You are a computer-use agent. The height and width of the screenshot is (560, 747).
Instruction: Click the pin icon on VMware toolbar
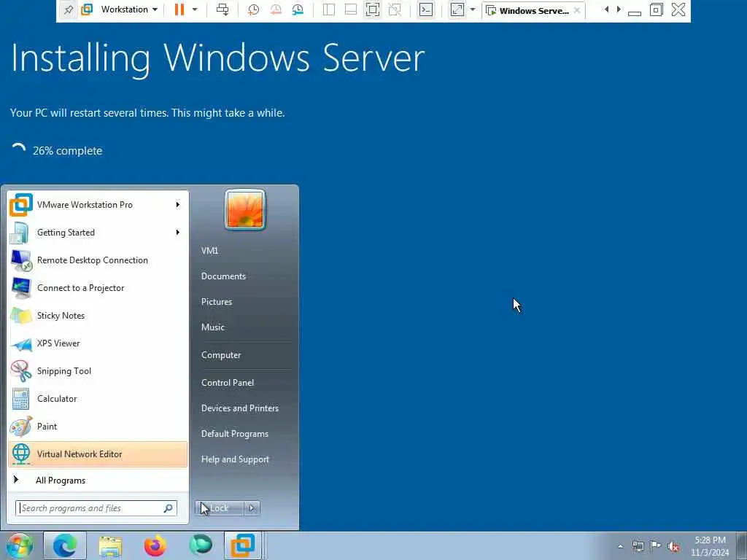tap(69, 9)
